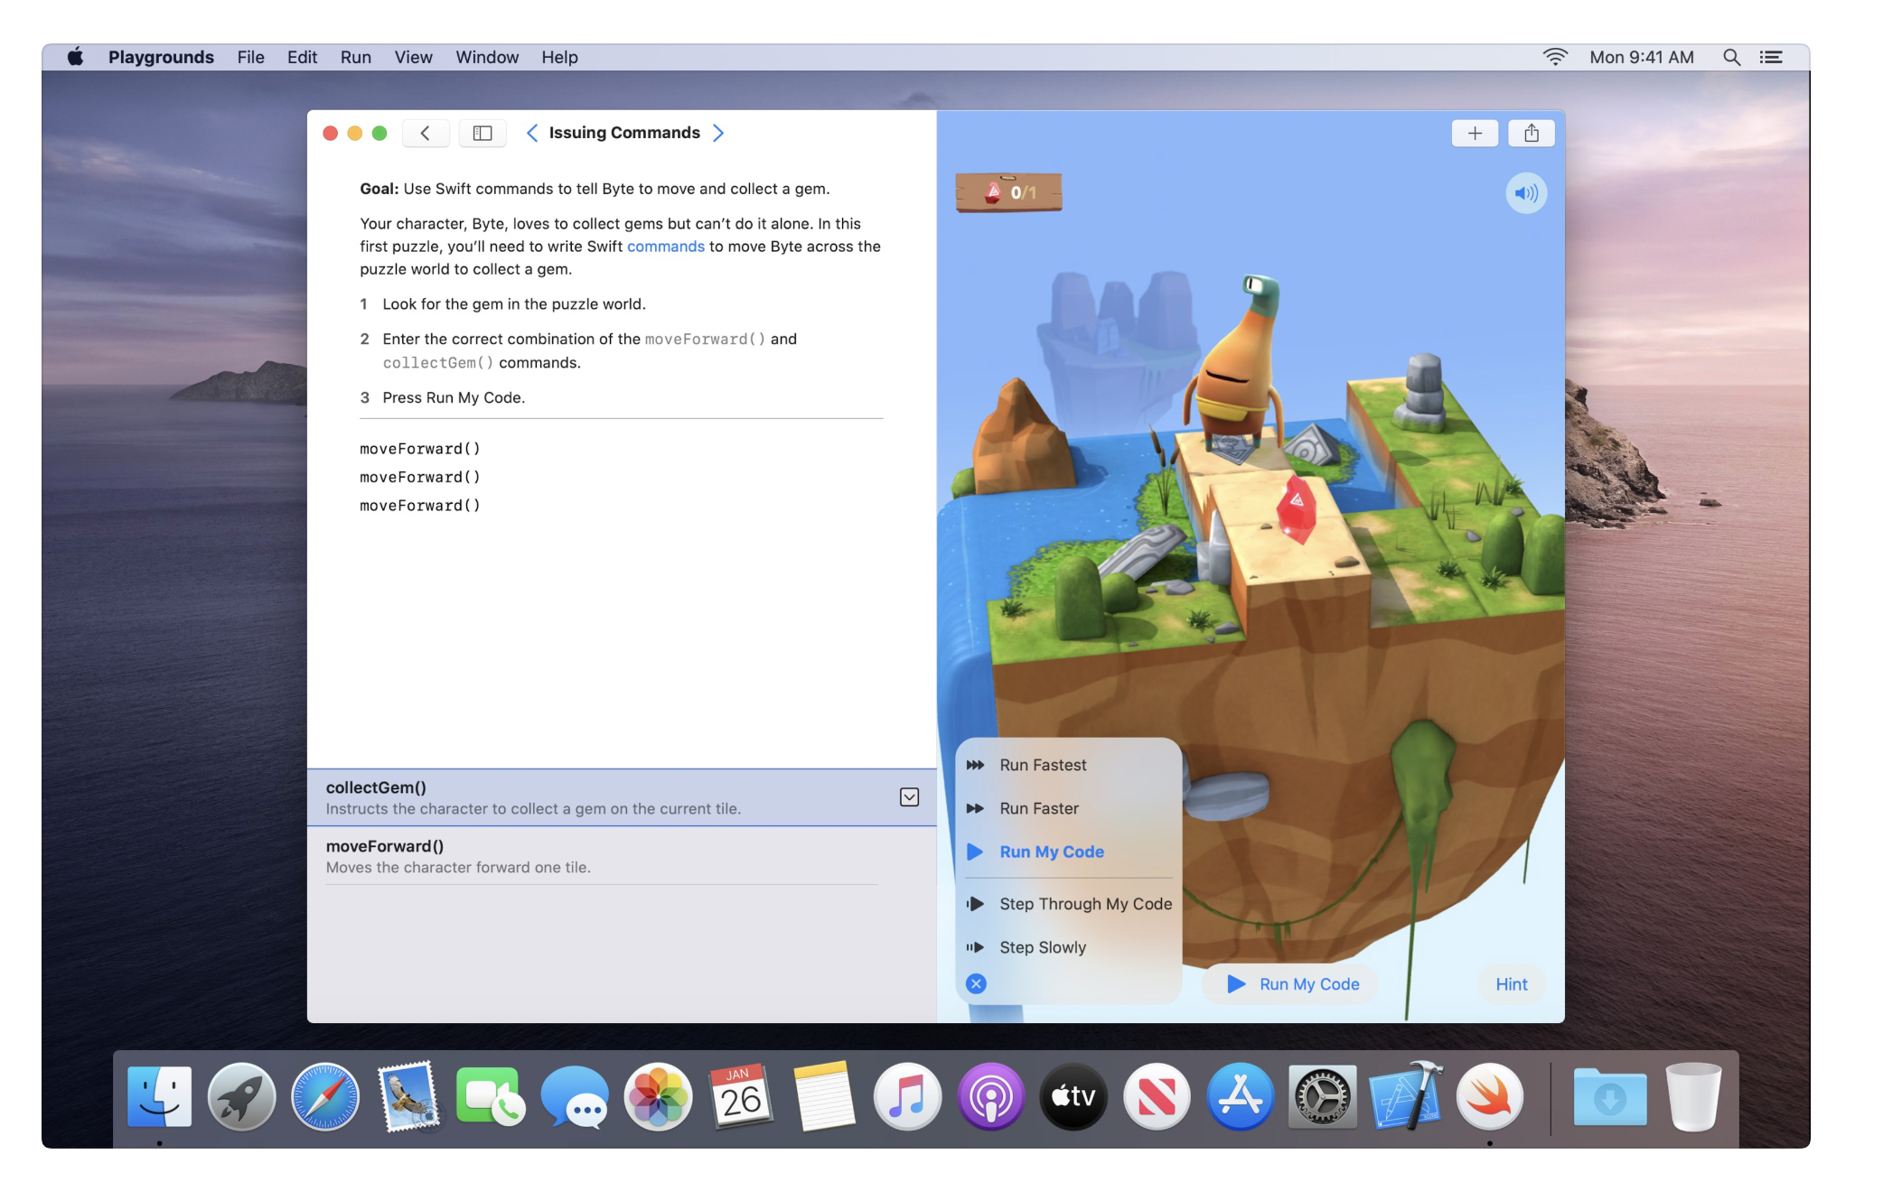Open Xcode from the Dock
Screen dimensions: 1883x1201
pos(1406,1097)
